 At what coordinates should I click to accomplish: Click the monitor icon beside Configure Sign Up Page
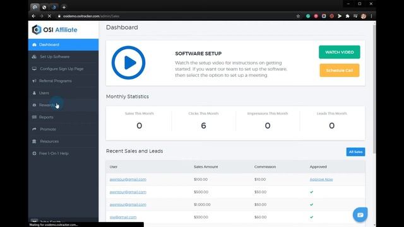(34, 69)
